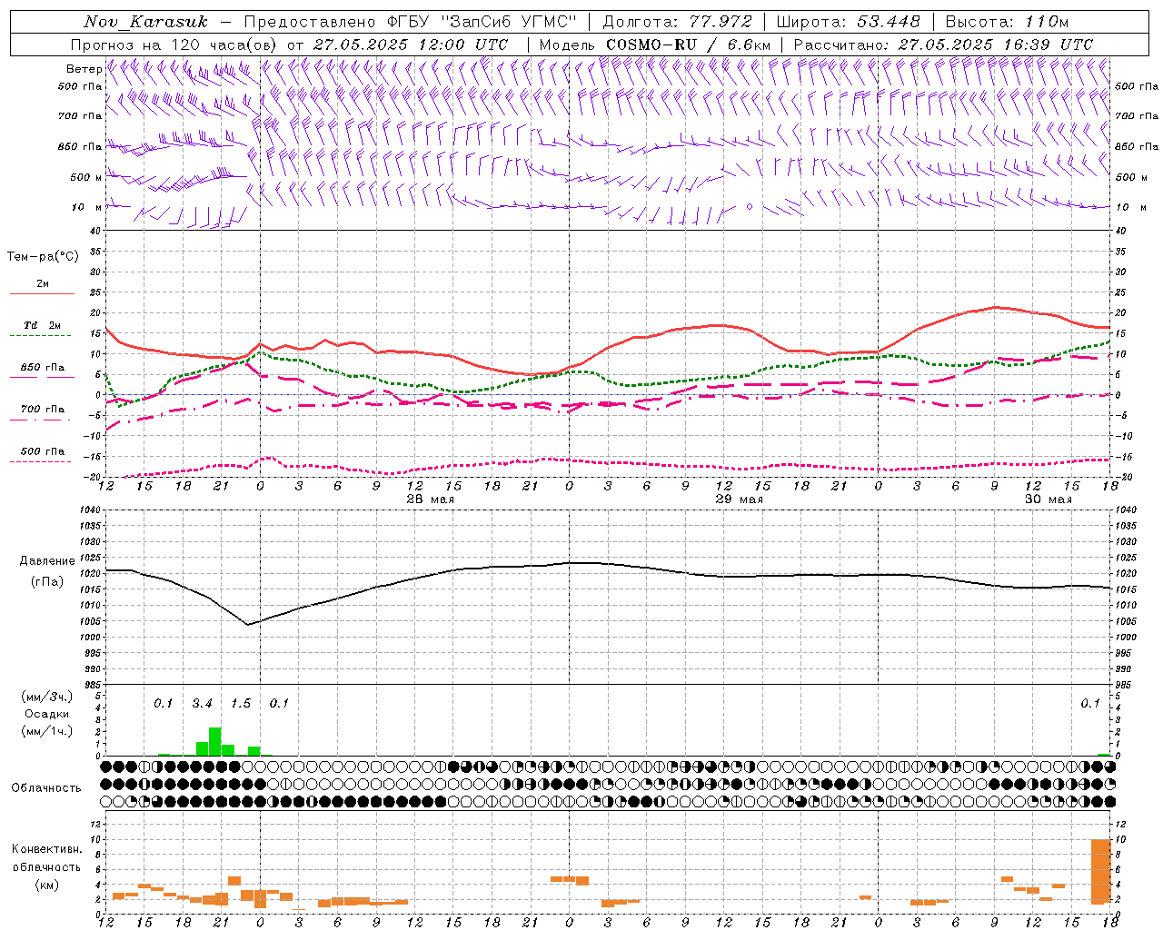Viewport: 1163px width, 930px height.
Task: Click the 'Тем-ра(°C)' axis title
Action: (43, 257)
